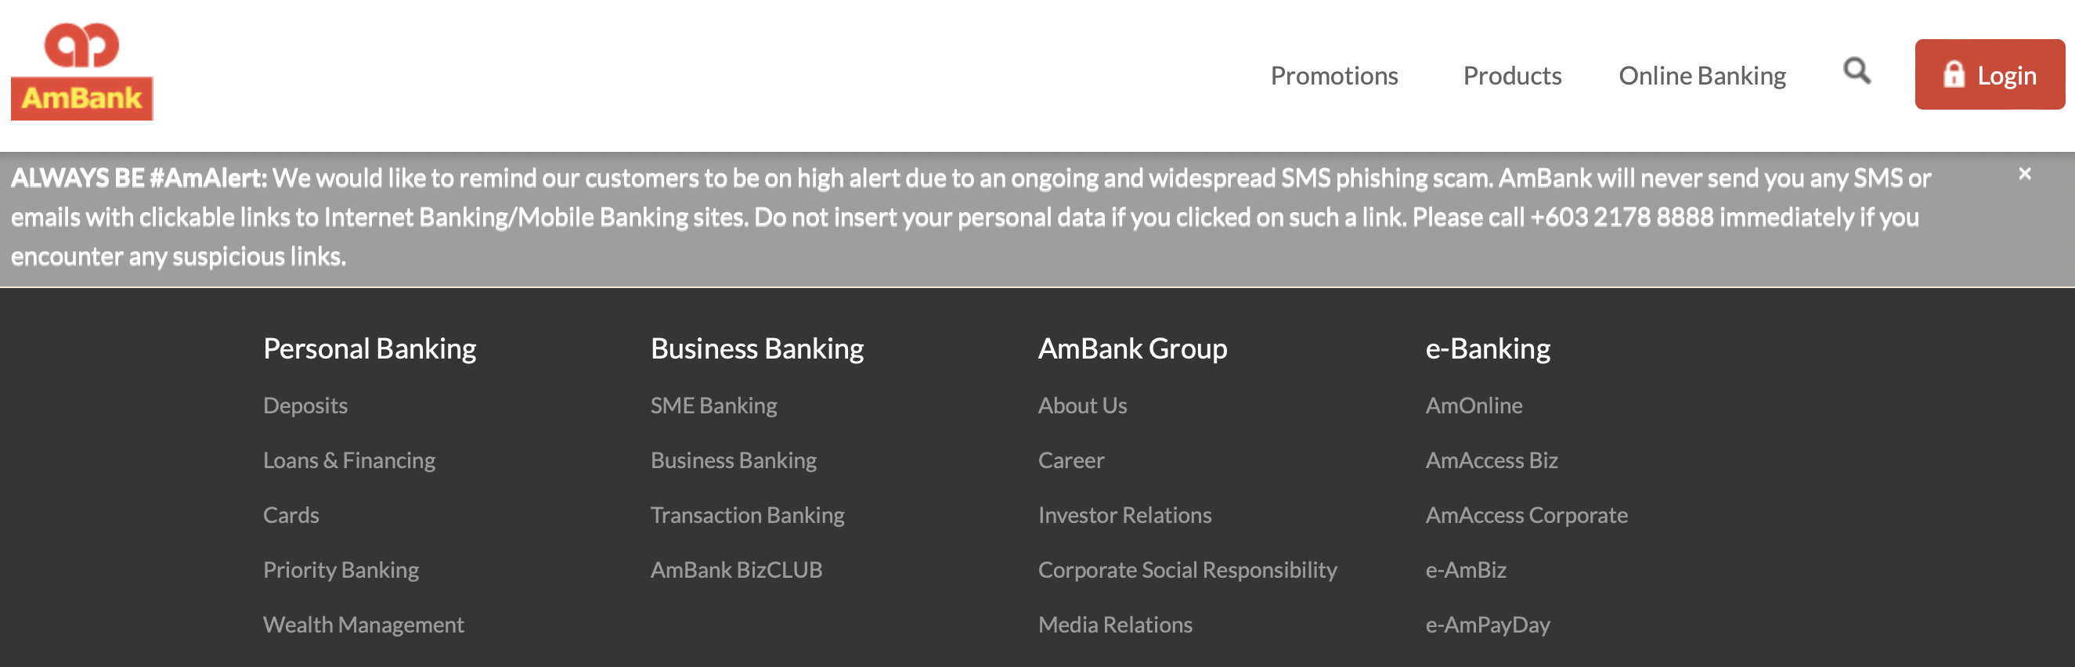Screen dimensions: 2075x667
Task: Open the Online Banking menu
Action: pyautogui.click(x=1702, y=76)
